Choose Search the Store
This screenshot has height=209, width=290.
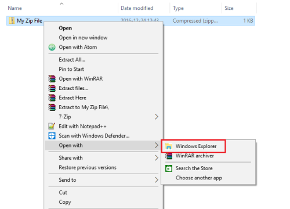[x=208, y=168]
